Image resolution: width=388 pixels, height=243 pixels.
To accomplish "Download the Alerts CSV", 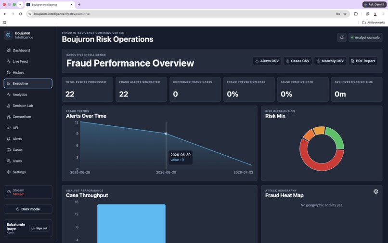I will coord(267,61).
